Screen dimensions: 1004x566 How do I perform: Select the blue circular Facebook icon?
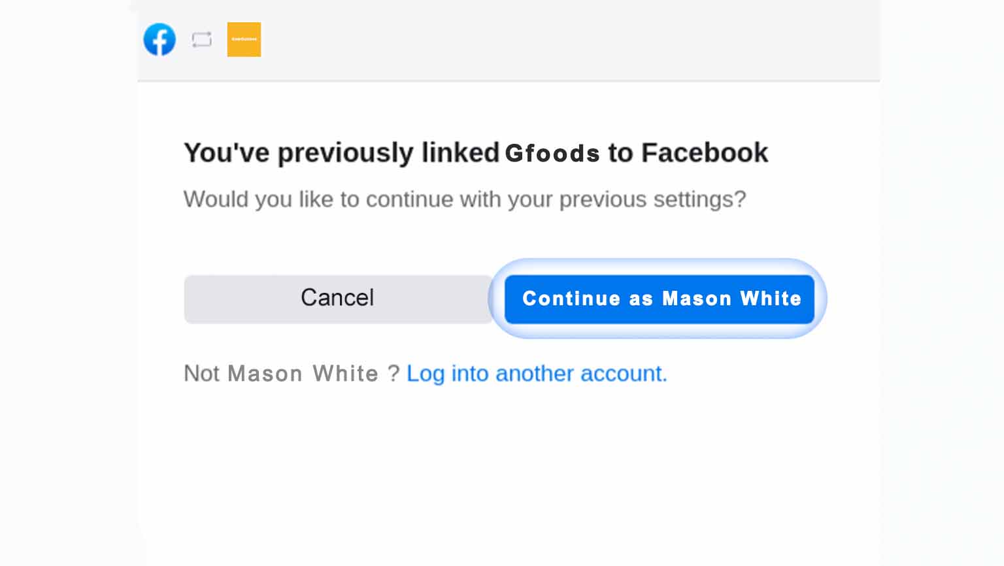(159, 39)
